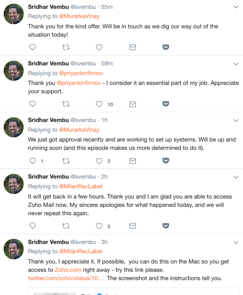Save the 59m tweet to Pocket

(x=166, y=104)
